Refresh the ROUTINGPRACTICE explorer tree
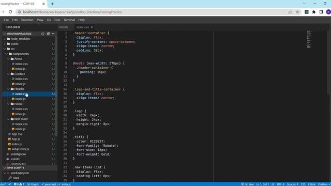331x186 pixels. click(42, 34)
